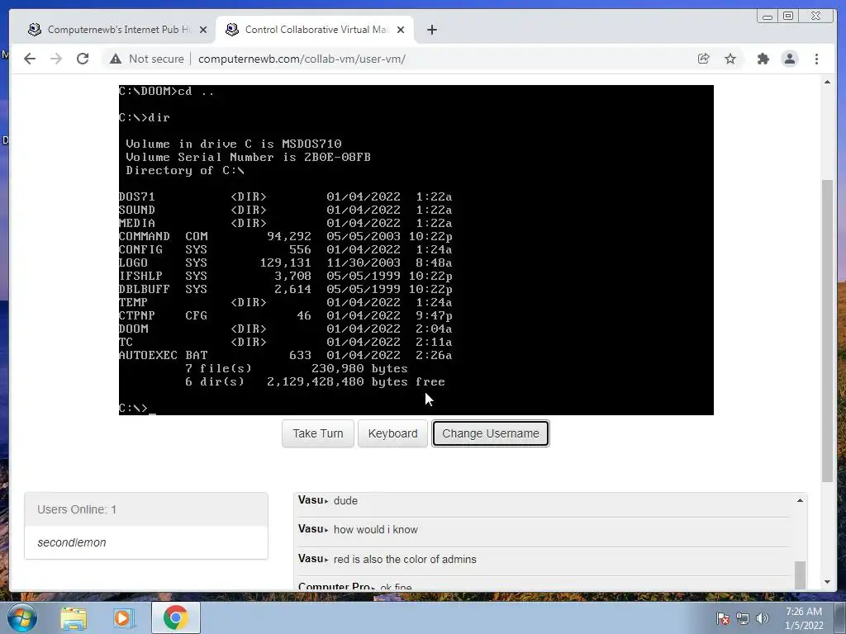Screen dimensions: 846x634
Task: Click the Change Username button
Action: (491, 433)
